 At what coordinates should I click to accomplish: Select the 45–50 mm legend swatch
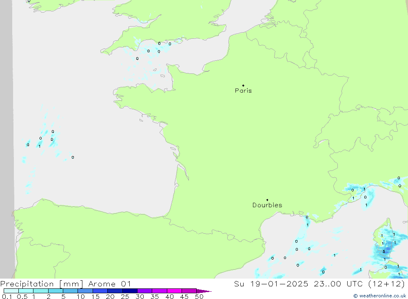[x=189, y=291]
